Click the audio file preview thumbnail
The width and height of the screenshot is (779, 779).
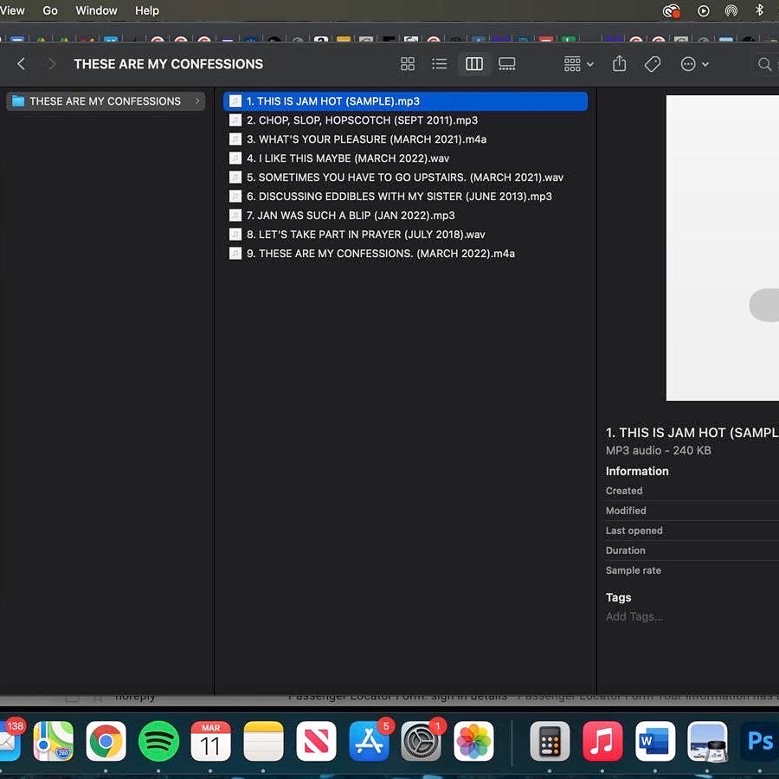click(x=723, y=248)
